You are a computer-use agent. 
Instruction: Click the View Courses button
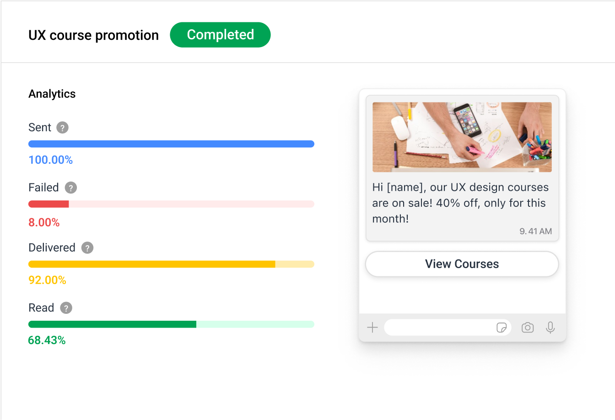click(462, 264)
